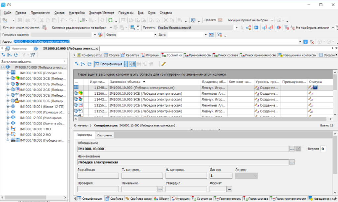Click the chart icon beside Обозначение field

coord(298,149)
